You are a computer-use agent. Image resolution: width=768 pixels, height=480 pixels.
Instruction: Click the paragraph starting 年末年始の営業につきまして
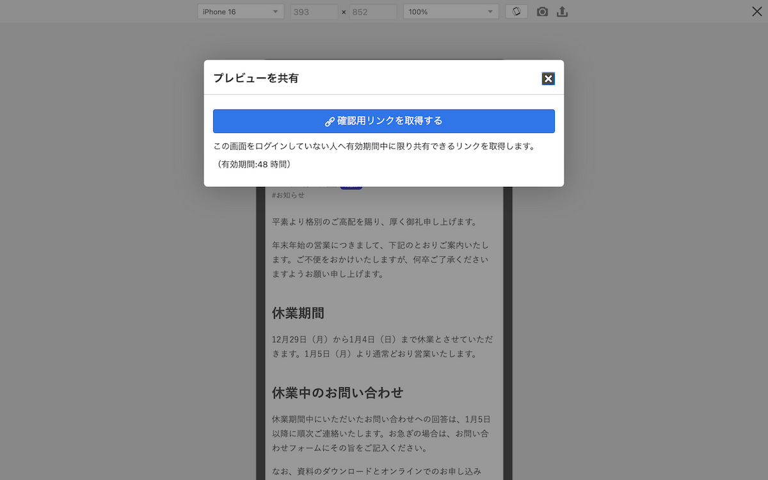(x=382, y=259)
